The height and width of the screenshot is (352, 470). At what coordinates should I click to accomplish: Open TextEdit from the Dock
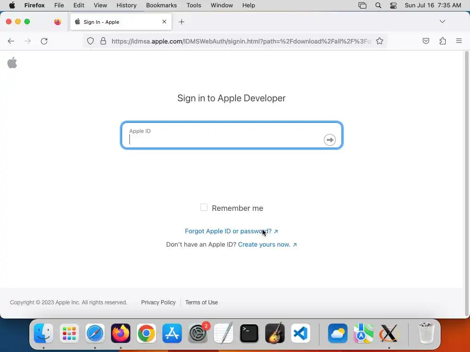[224, 333]
